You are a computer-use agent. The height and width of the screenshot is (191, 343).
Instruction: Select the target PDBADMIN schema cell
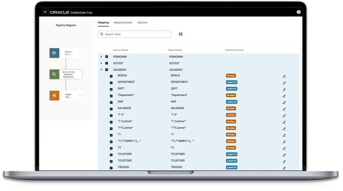(x=176, y=56)
